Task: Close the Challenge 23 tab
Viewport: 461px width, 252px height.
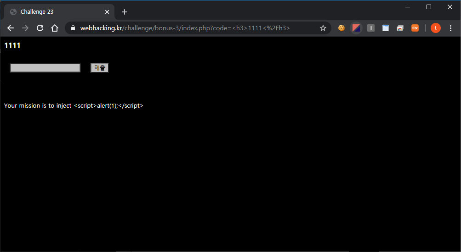Action: pos(107,12)
